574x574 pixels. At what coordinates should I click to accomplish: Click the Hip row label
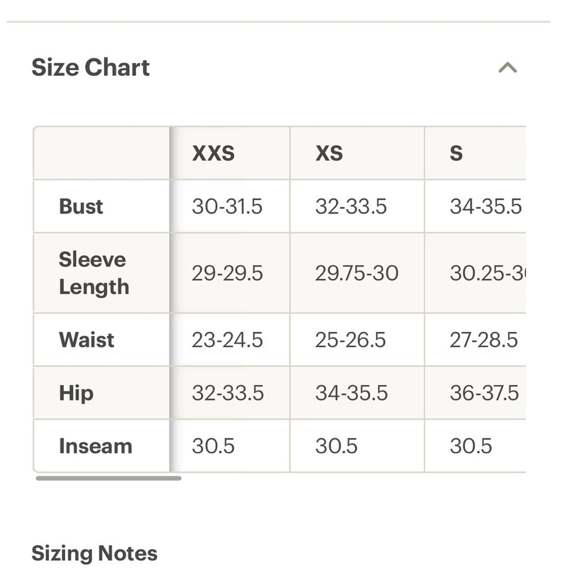pyautogui.click(x=76, y=393)
